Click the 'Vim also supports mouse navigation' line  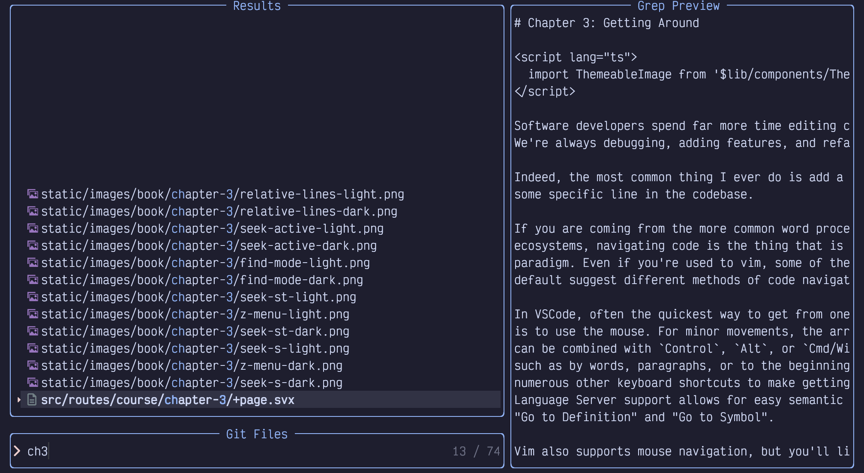point(682,451)
